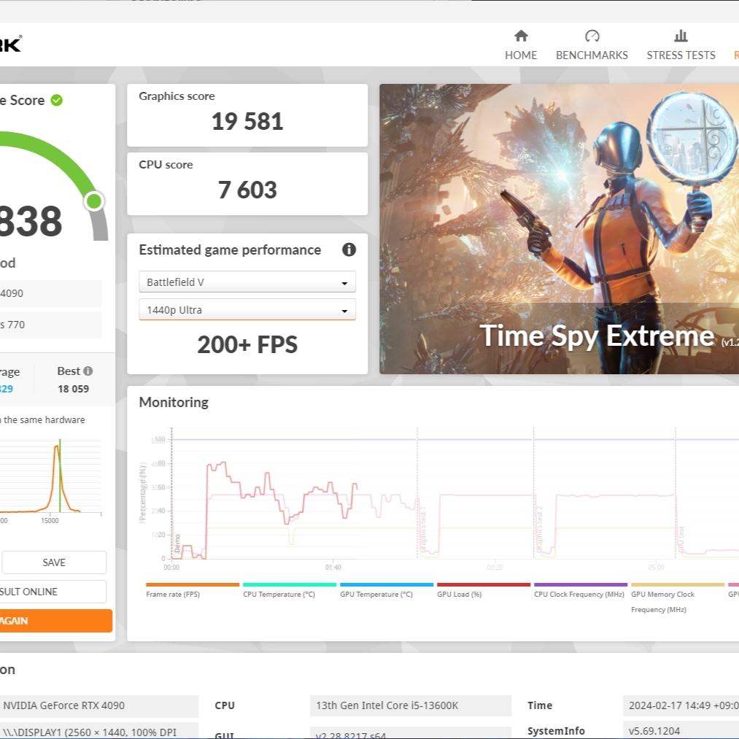This screenshot has height=739, width=739.
Task: Switch to the STRESS TESTS tab
Action: 681,55
